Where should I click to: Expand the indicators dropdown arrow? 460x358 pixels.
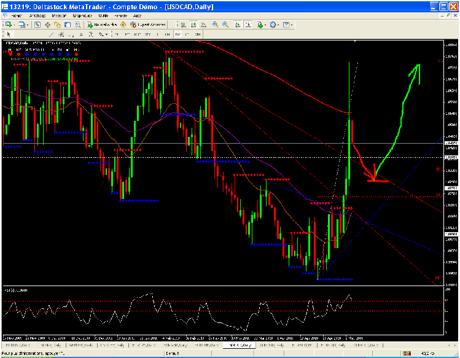click(x=265, y=25)
